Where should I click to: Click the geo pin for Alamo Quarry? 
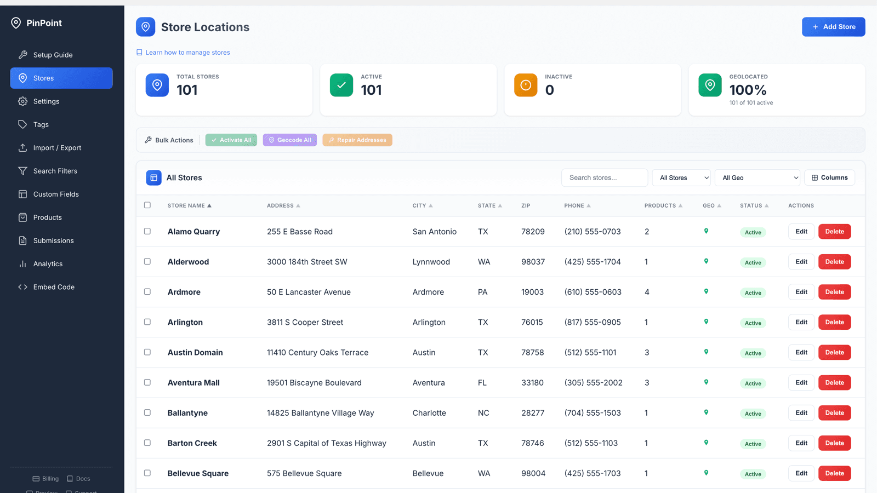click(706, 231)
